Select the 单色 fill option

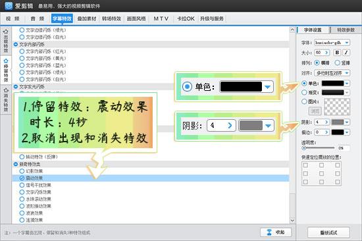click(304, 84)
